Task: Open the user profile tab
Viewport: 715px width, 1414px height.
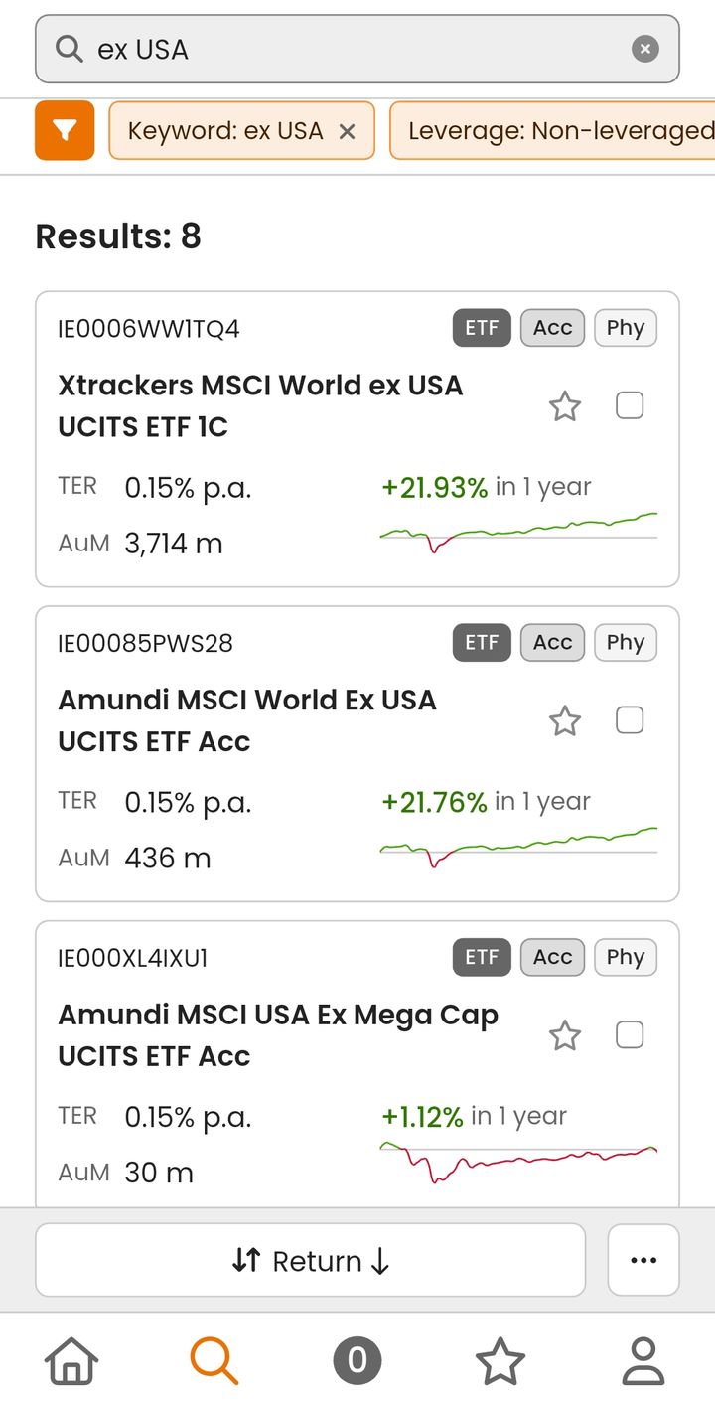Action: click(643, 1361)
